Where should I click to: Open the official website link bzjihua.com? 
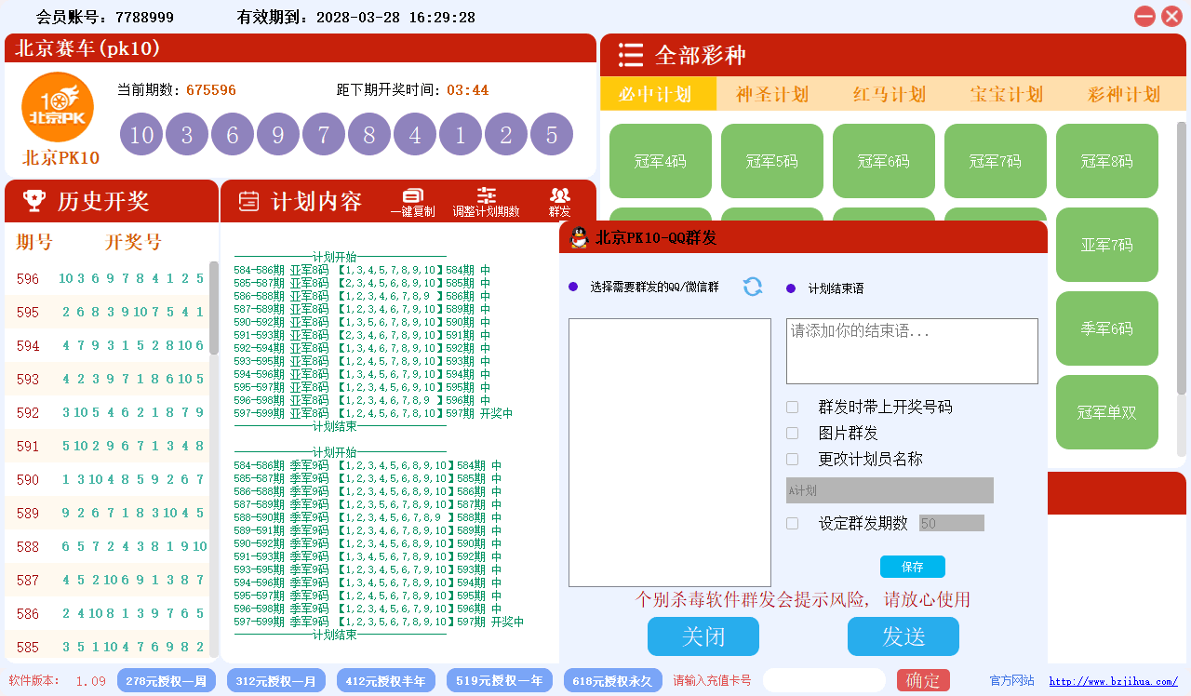(x=1112, y=680)
